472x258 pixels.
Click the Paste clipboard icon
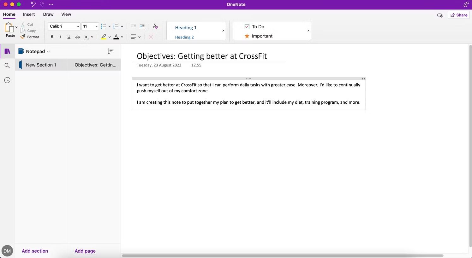pos(9,27)
